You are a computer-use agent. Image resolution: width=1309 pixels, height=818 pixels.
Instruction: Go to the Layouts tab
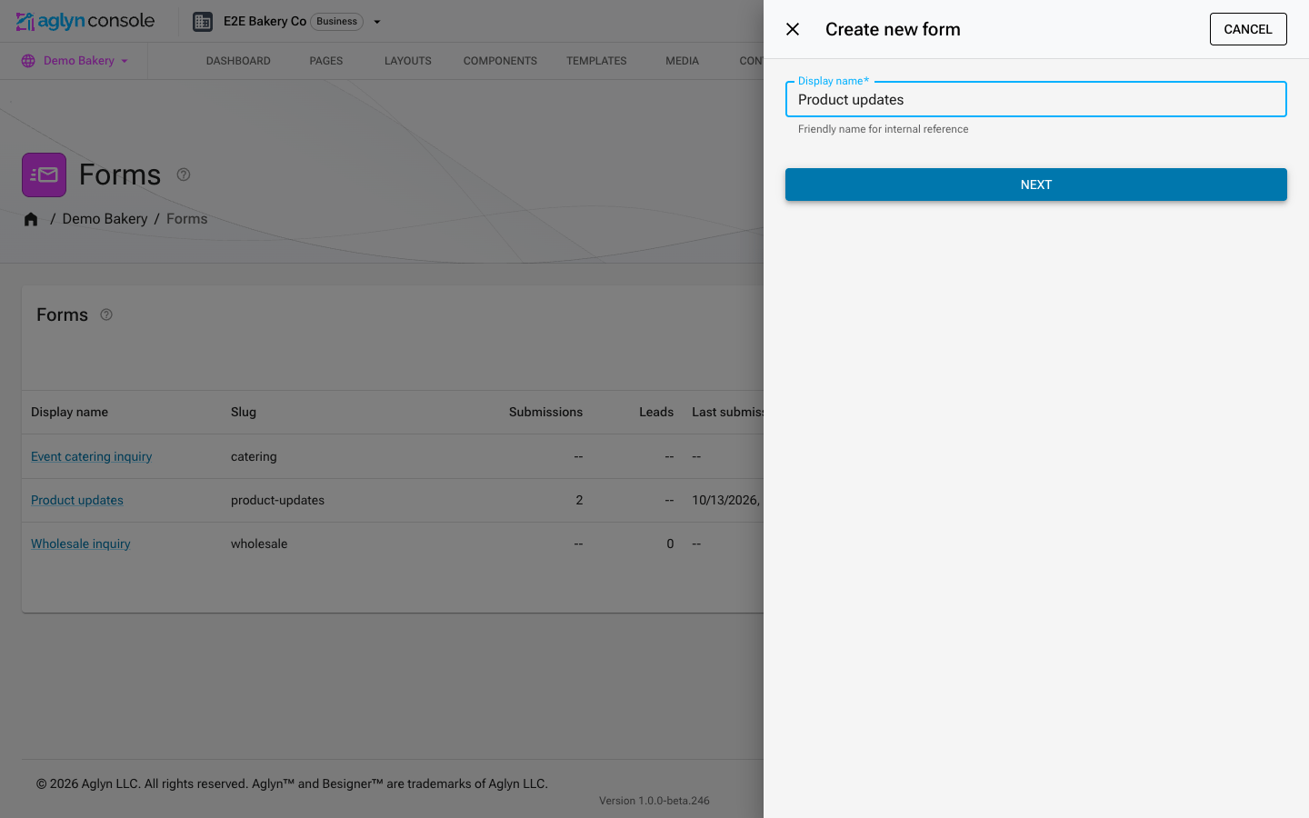point(408,61)
